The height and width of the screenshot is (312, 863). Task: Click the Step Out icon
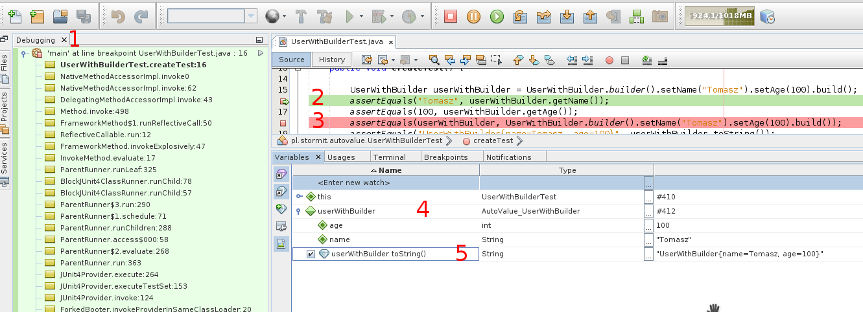[x=590, y=16]
